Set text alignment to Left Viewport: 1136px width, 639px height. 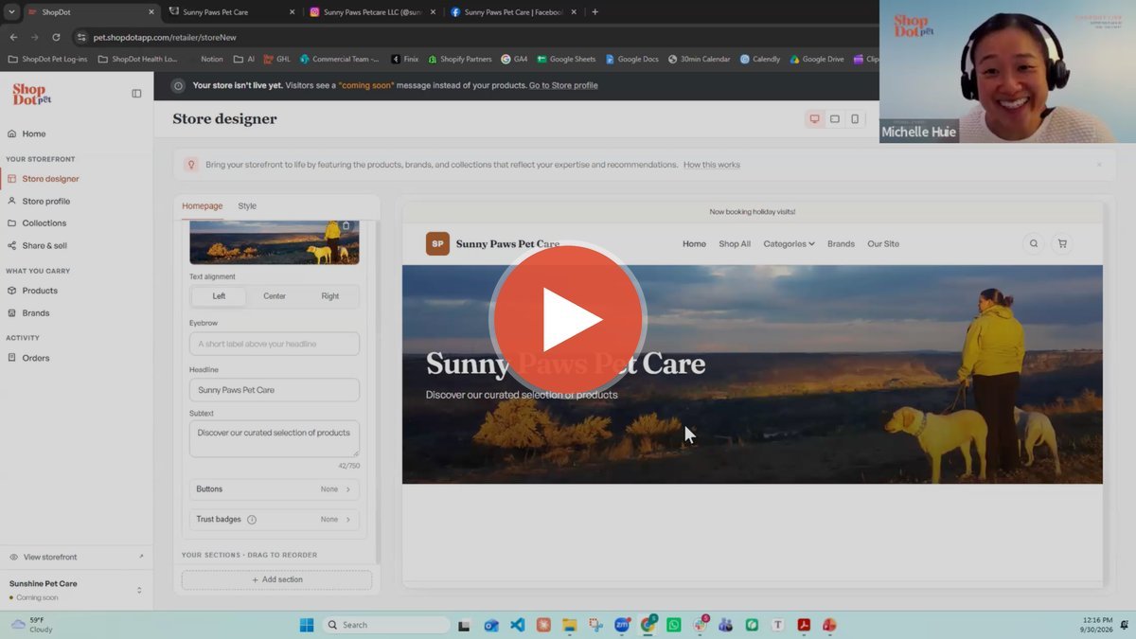point(219,296)
